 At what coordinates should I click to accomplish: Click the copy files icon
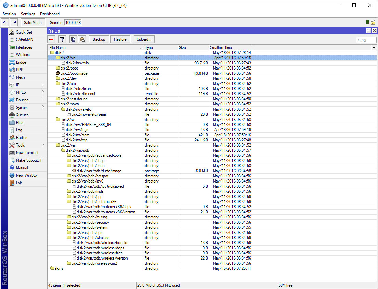click(x=73, y=39)
